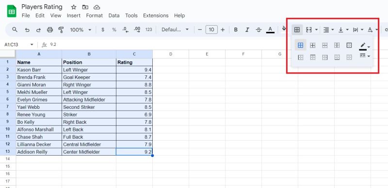This screenshot has width=388, height=188.
Task: Check the cloud document status icon
Action: (97, 7)
